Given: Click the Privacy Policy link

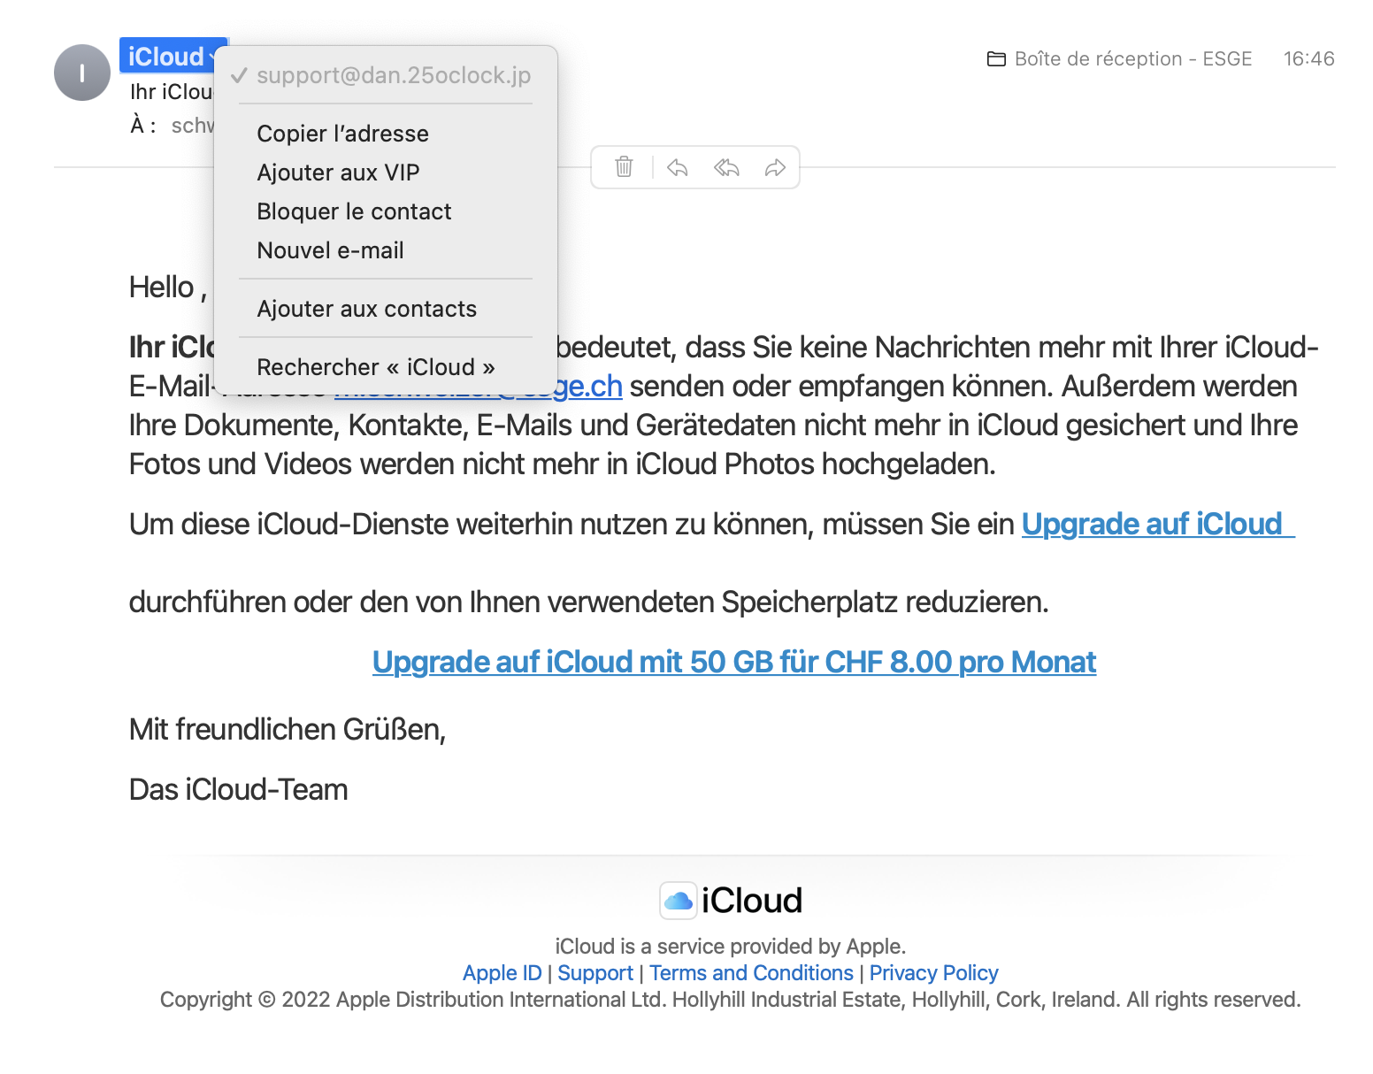Looking at the screenshot, I should pyautogui.click(x=933, y=972).
